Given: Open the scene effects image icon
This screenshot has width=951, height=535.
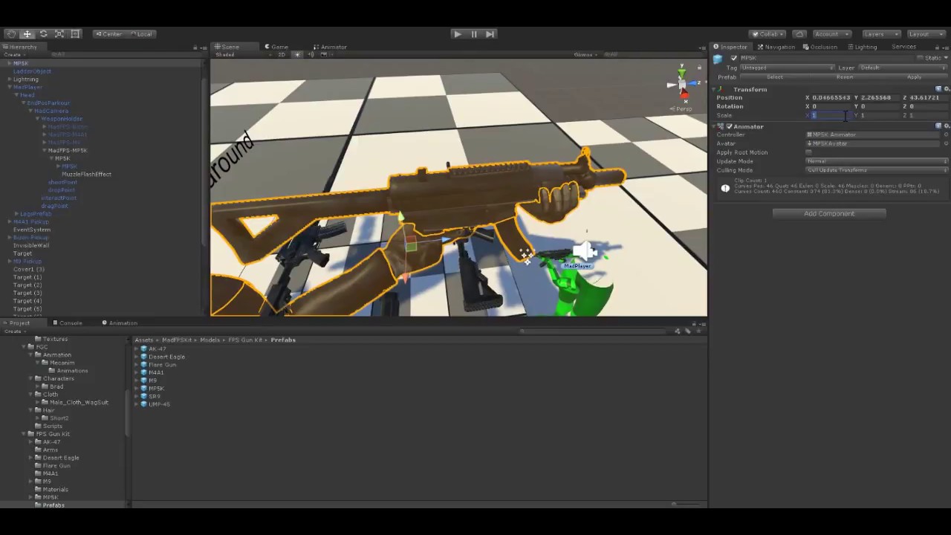Looking at the screenshot, I should [324, 54].
